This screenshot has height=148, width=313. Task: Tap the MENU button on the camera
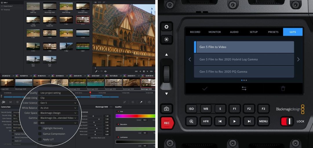click(263, 121)
